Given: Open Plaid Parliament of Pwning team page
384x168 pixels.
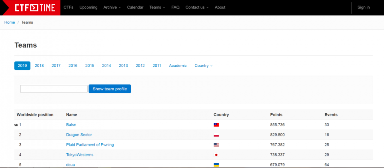Looking at the screenshot, I should [x=90, y=145].
